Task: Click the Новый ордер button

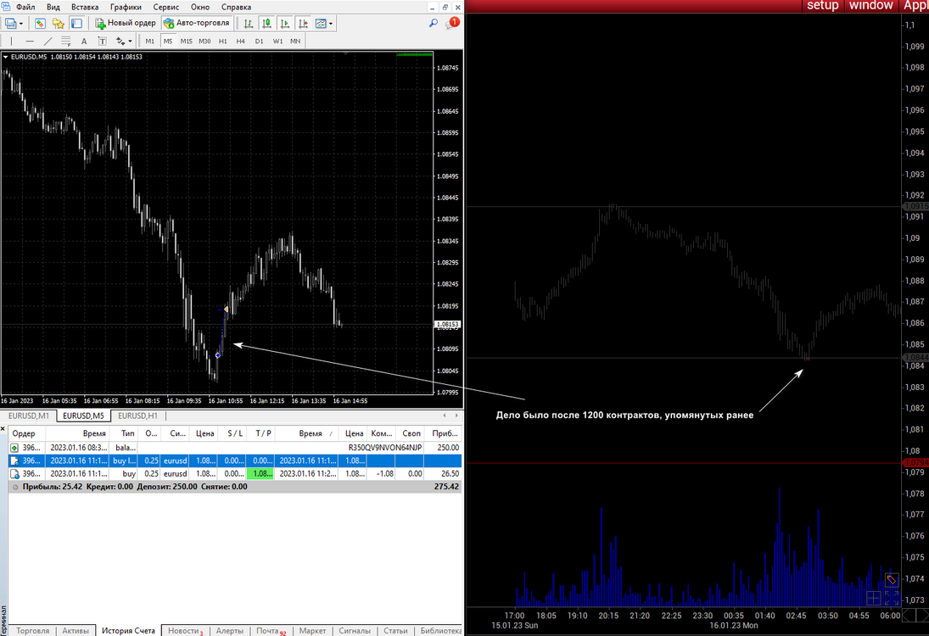Action: point(126,23)
